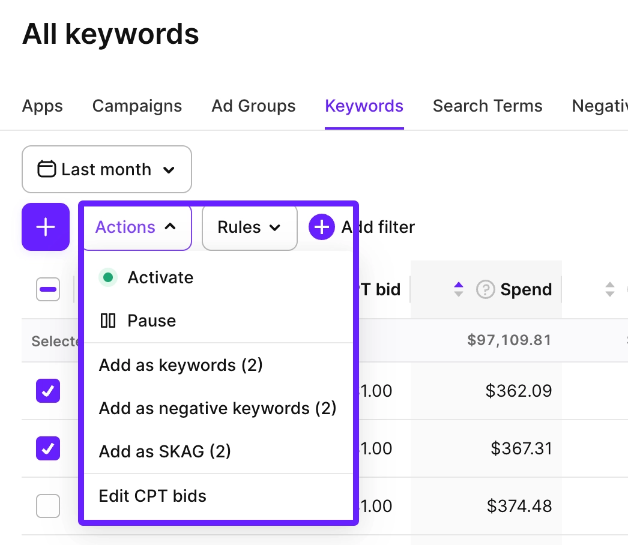Screen dimensions: 628x545
Task: Click the green Activate status icon
Action: pos(108,277)
